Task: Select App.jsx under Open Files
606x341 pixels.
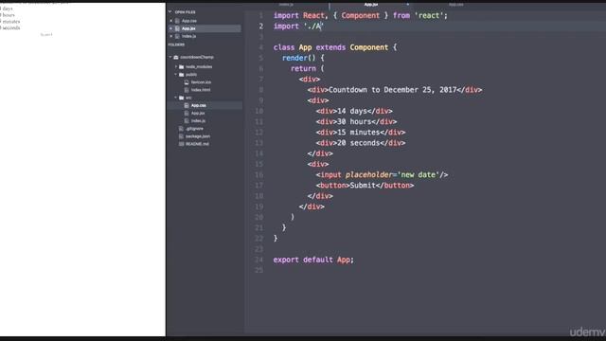Action: coord(188,28)
